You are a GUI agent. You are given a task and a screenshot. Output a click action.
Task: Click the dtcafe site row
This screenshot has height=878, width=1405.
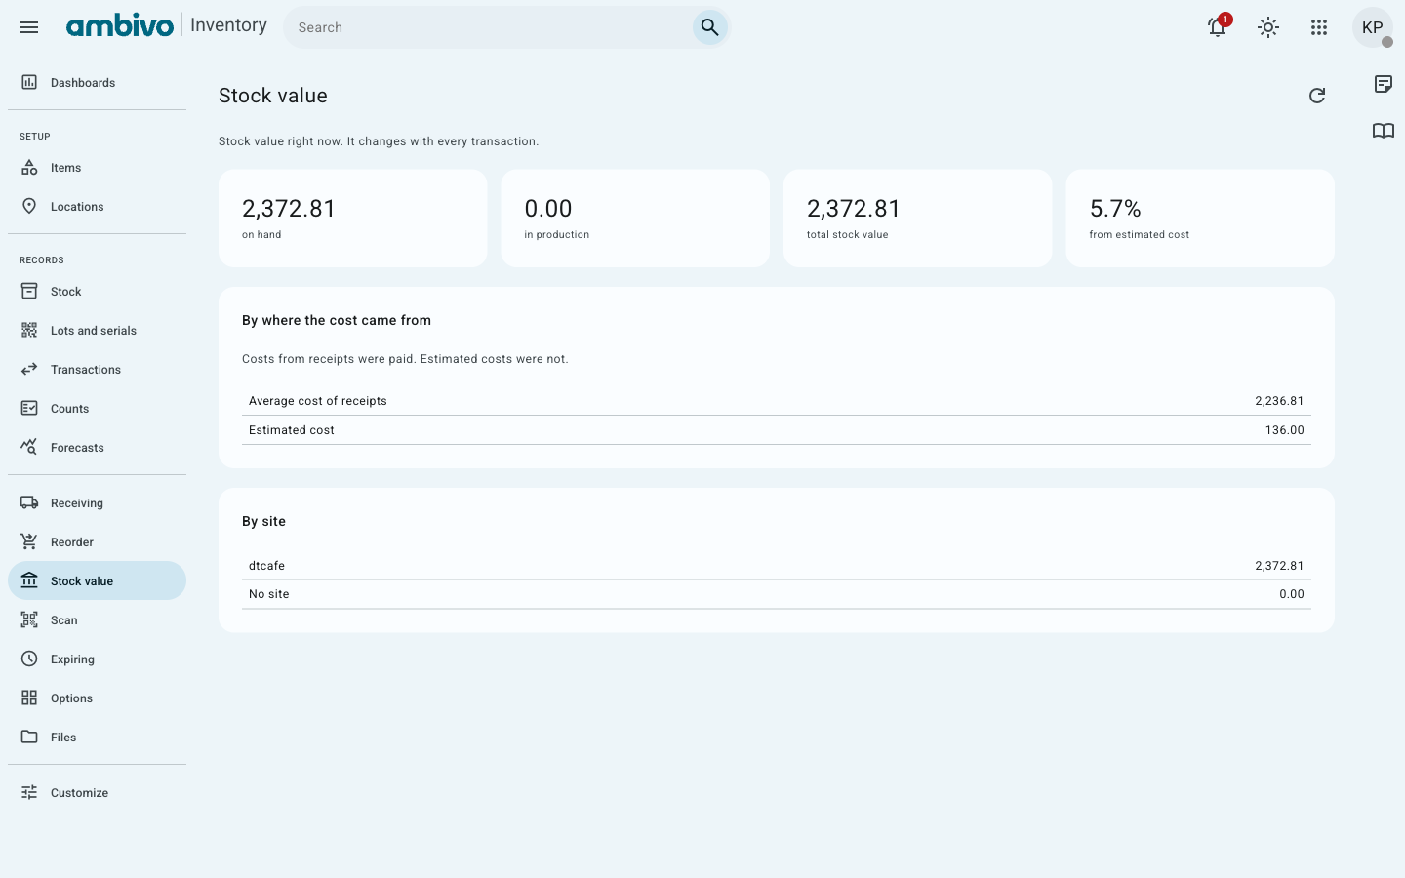pyautogui.click(x=777, y=566)
